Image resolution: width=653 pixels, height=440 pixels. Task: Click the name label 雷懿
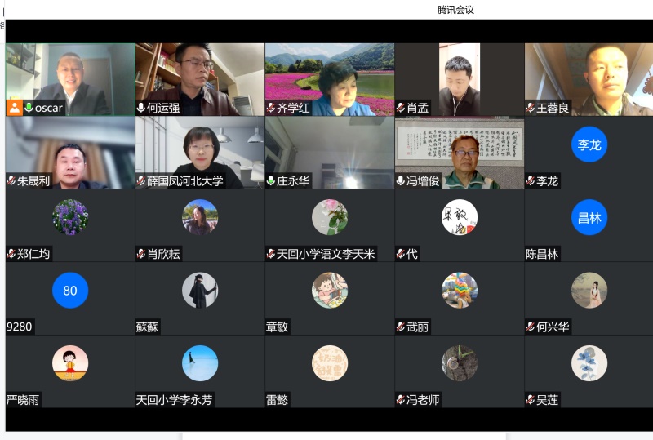pos(278,400)
